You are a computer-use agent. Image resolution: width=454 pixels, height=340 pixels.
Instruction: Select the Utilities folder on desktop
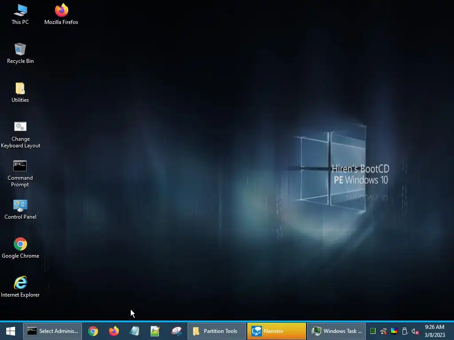click(x=20, y=92)
